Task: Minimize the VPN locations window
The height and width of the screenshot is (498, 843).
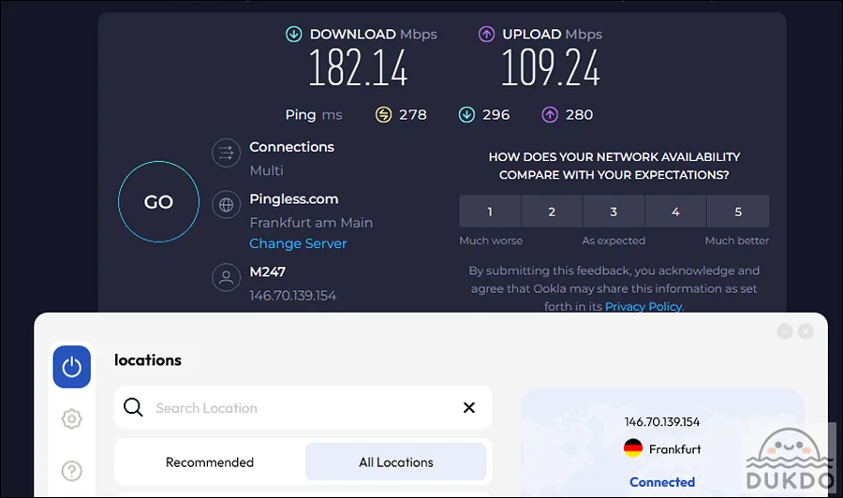Action: 784,331
